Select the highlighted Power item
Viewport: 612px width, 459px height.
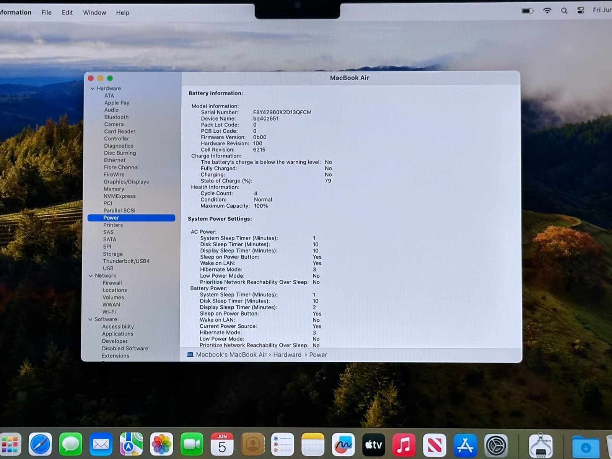coord(131,218)
